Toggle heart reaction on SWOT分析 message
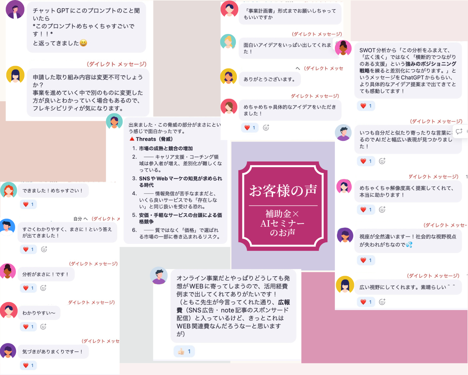Viewport: 468px width, 375px height. (366, 106)
